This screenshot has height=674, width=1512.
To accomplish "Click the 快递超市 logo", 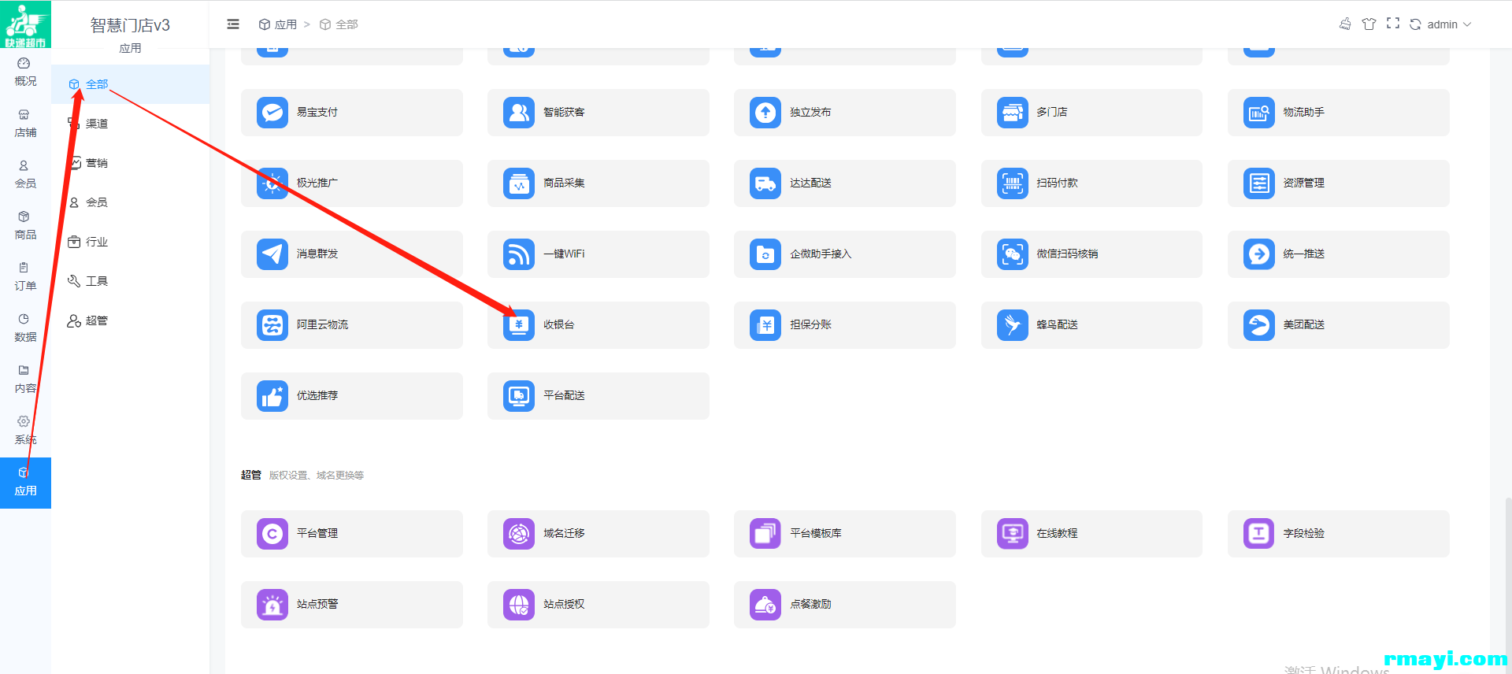I will 25,24.
